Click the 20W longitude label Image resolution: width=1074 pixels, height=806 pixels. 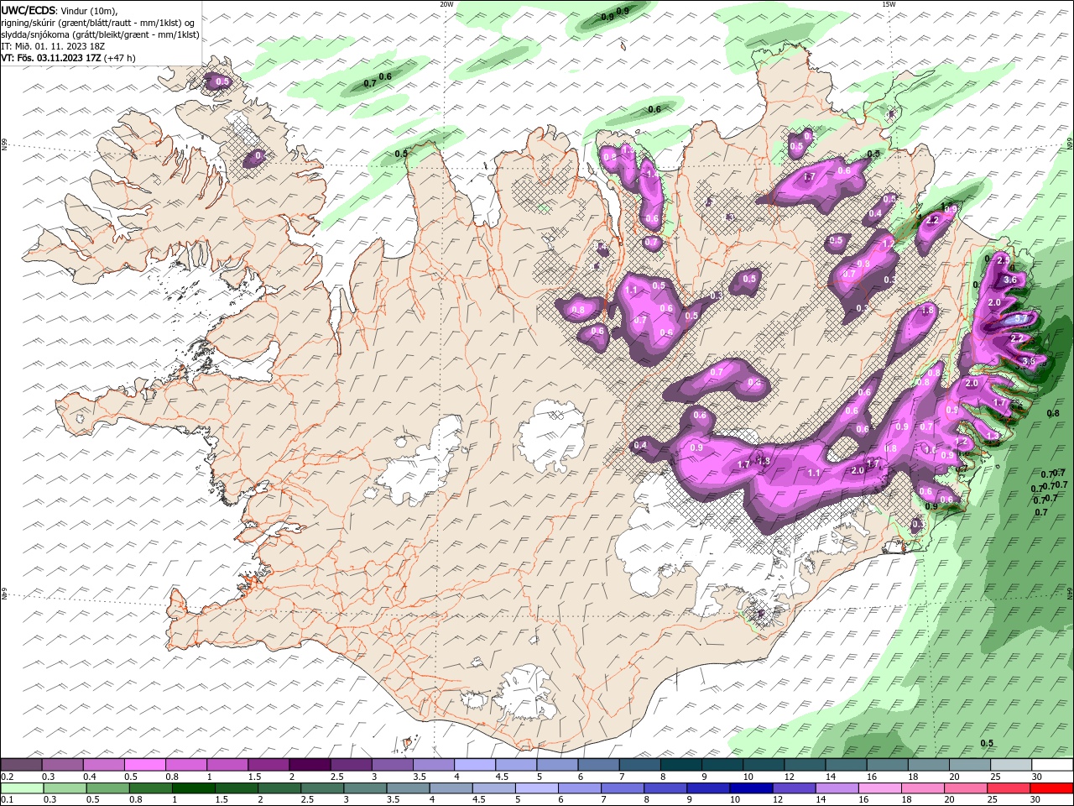[x=446, y=4]
